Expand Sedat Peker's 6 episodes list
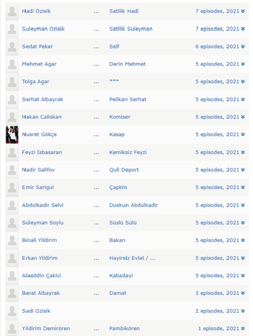The image size is (253, 336). 220,47
